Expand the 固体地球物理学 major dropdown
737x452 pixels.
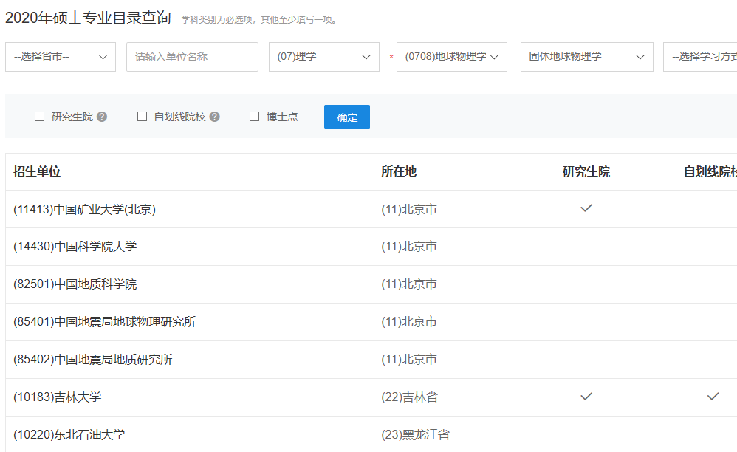pos(586,57)
